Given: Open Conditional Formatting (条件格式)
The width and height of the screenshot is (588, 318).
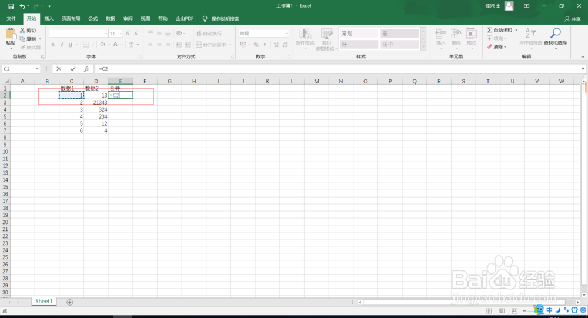Looking at the screenshot, I should click(305, 39).
